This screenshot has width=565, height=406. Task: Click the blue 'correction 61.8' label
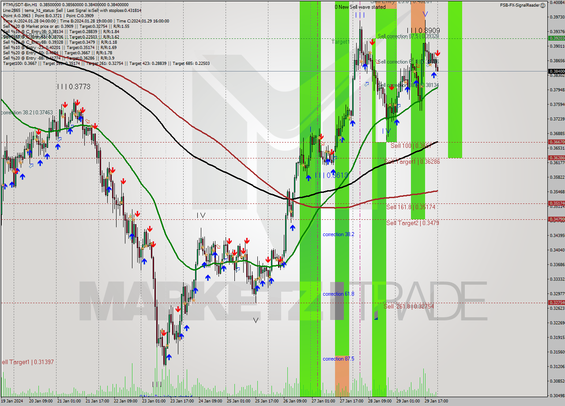pyautogui.click(x=338, y=294)
